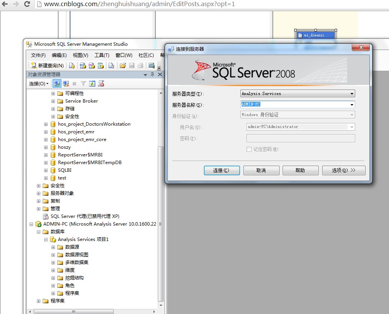389x314 pixels.
Task: Open the 工具(T) menu
Action: click(x=102, y=55)
